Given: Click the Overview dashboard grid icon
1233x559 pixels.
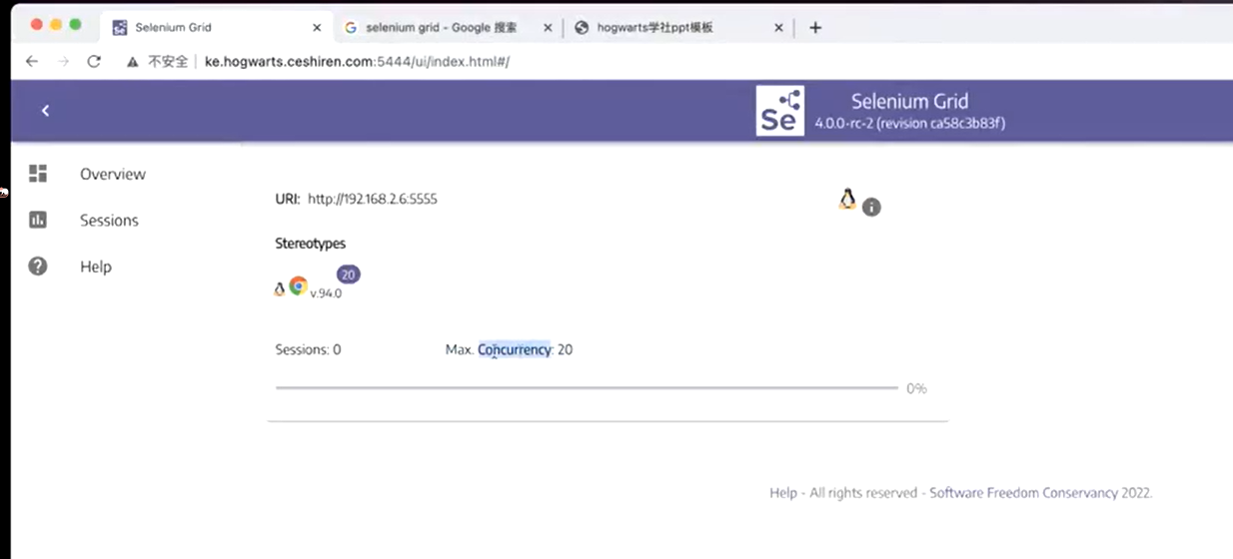Looking at the screenshot, I should pos(38,174).
